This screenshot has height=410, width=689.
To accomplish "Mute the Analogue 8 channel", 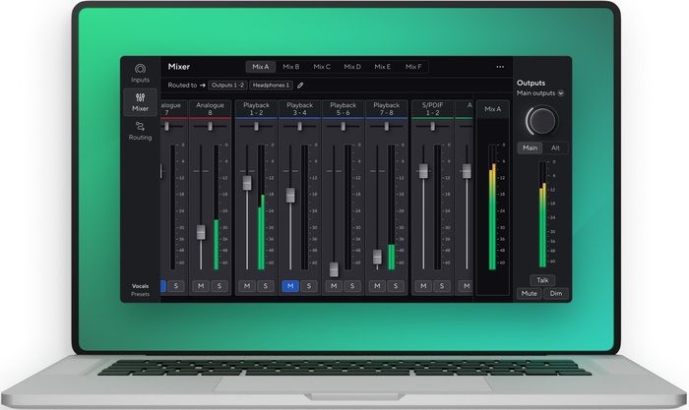I will (x=201, y=286).
